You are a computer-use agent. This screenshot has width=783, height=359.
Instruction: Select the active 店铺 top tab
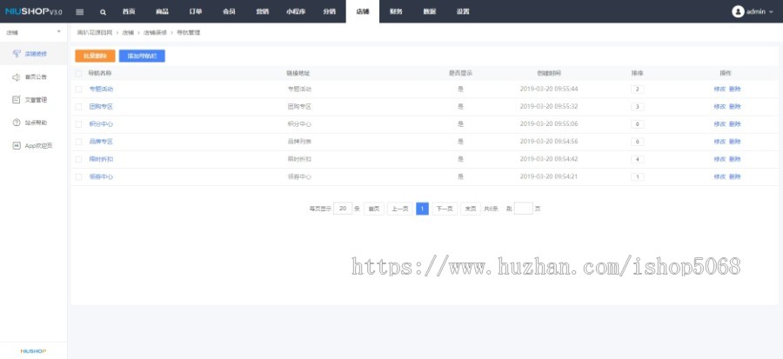pos(363,11)
